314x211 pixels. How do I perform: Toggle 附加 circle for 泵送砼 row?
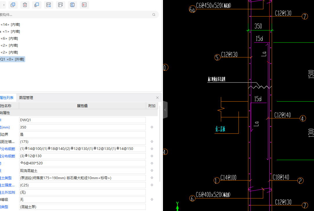(x=152, y=178)
